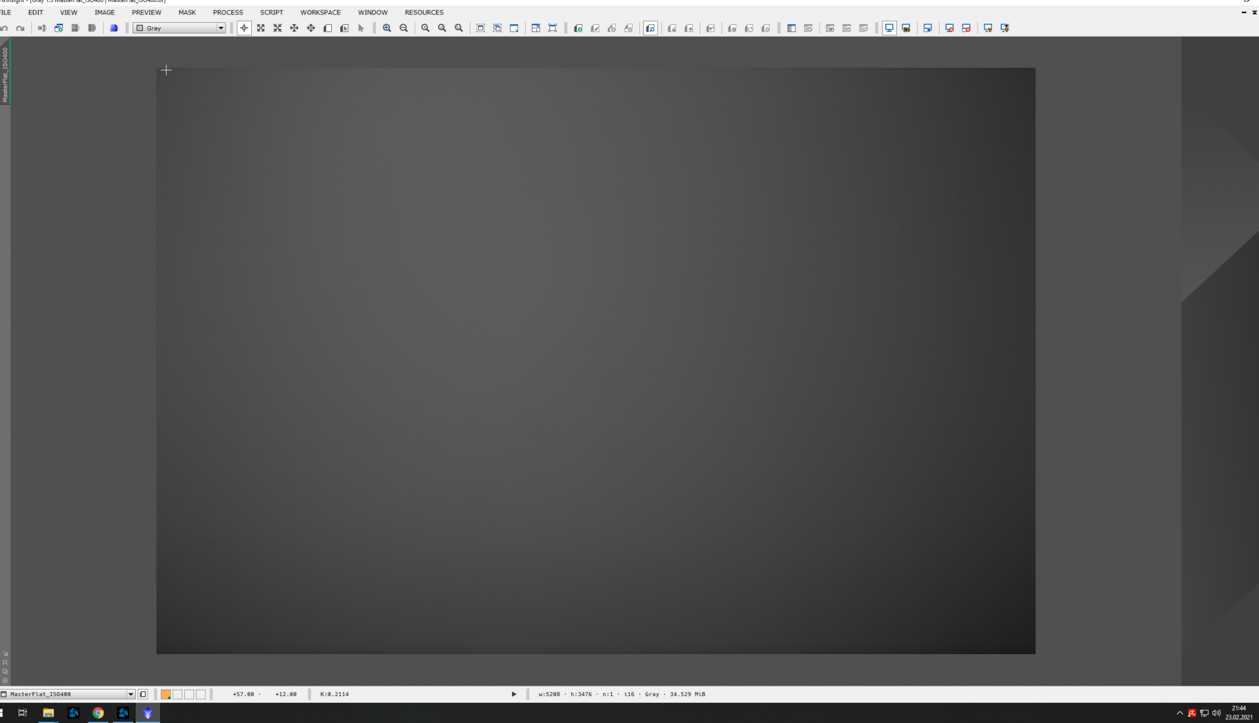Open Google Chrome from the taskbar
The image size is (1259, 723).
(x=98, y=713)
